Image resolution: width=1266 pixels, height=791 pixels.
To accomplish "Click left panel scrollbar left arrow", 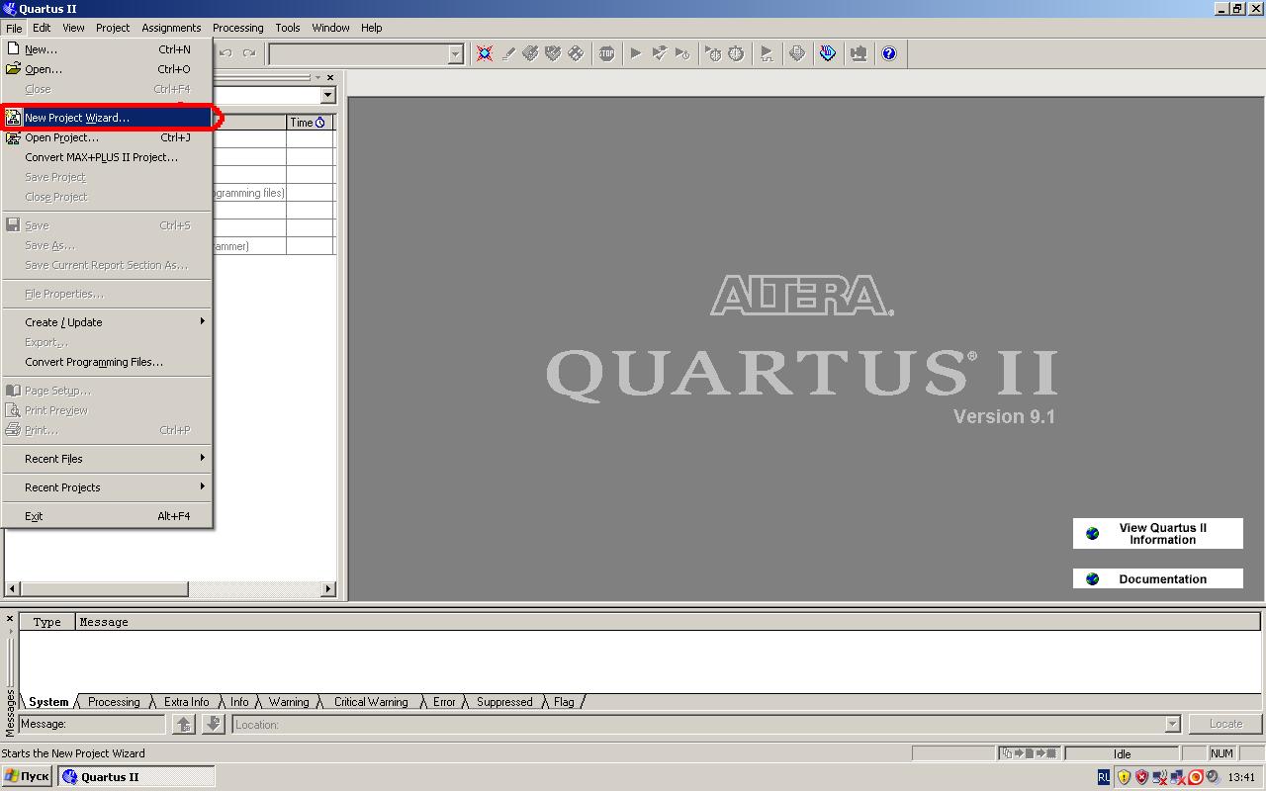I will 12,589.
